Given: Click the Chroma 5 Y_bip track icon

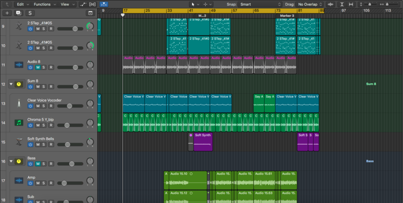Looking at the screenshot, I should pyautogui.click(x=19, y=123).
